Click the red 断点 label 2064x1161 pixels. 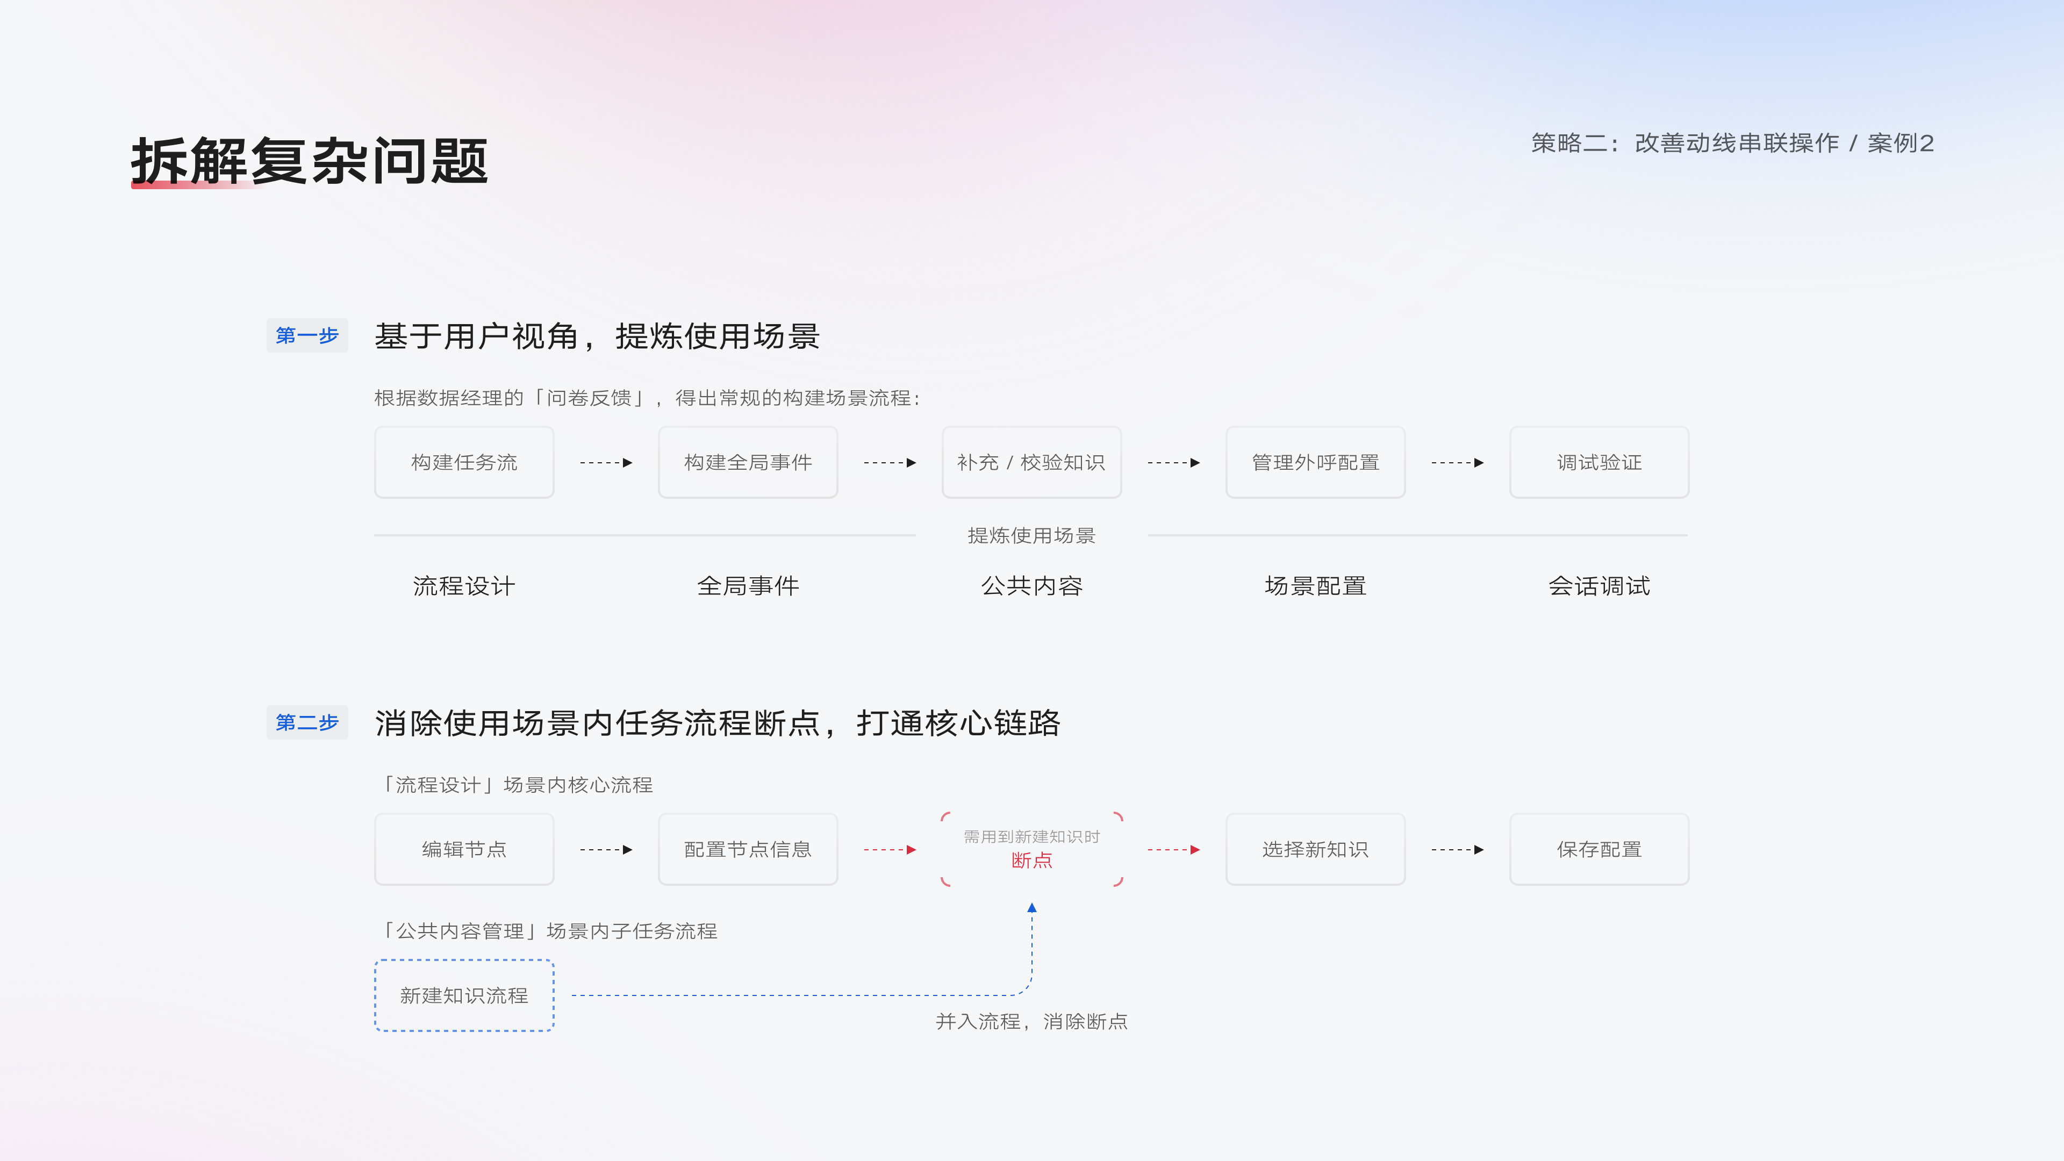pos(1031,861)
